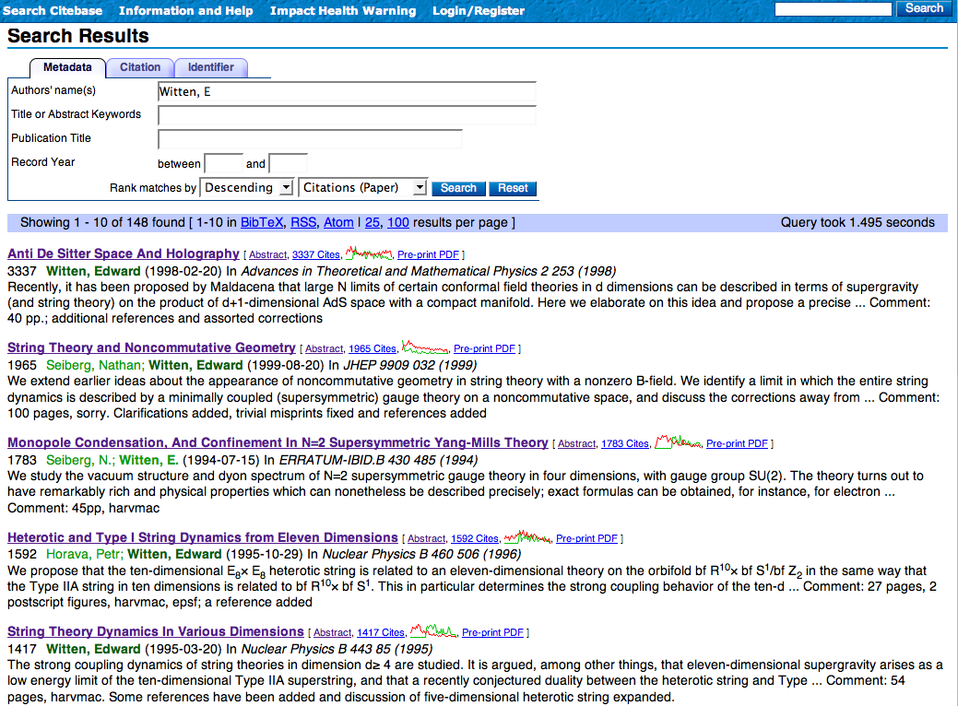Click sparkline chart for Heterotic and Type I paper

click(527, 537)
